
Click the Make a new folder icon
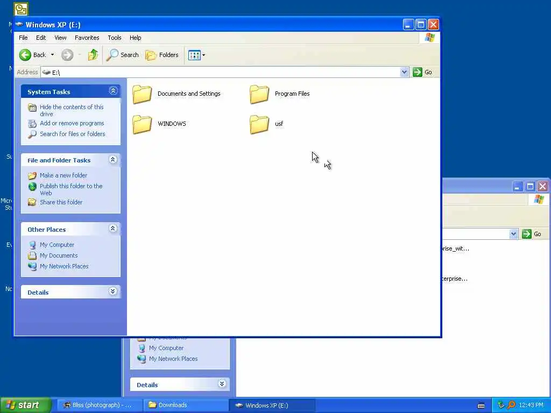pos(32,175)
